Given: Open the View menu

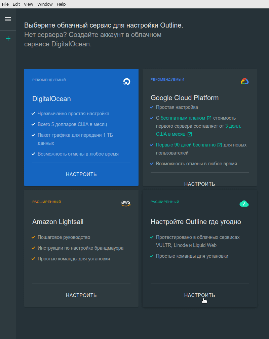Looking at the screenshot, I should click(x=28, y=4).
